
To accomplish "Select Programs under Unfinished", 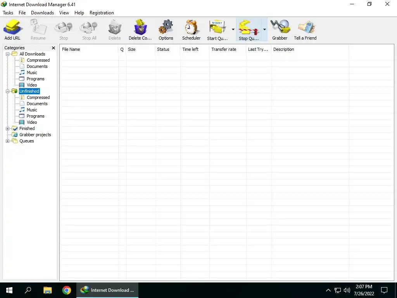I will pyautogui.click(x=35, y=116).
